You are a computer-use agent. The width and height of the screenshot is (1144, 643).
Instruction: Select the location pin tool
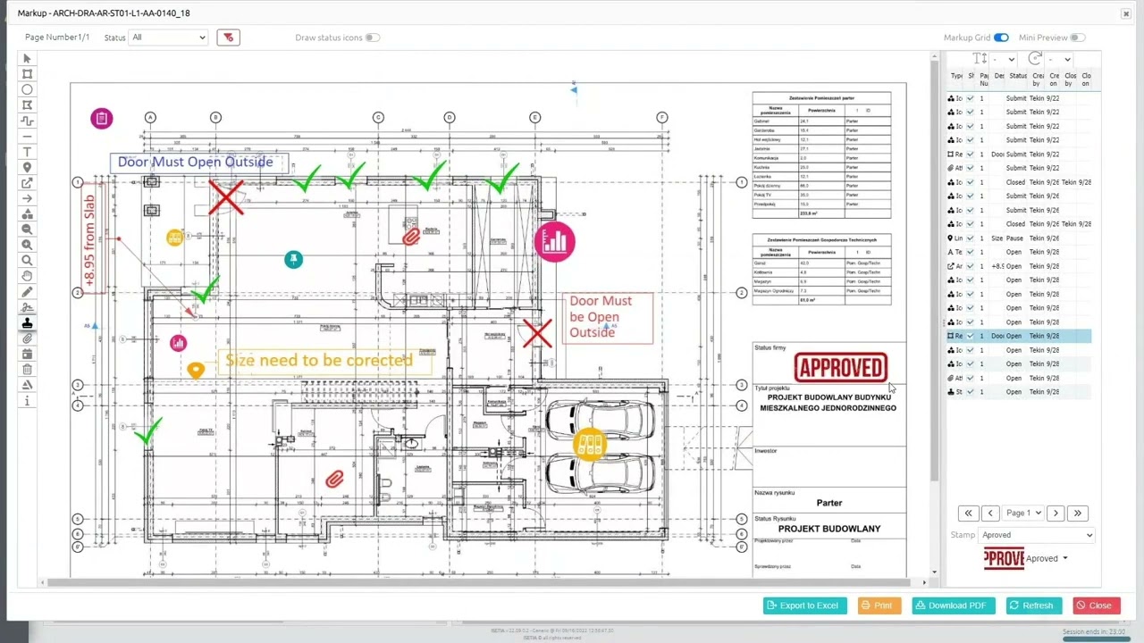click(x=27, y=167)
